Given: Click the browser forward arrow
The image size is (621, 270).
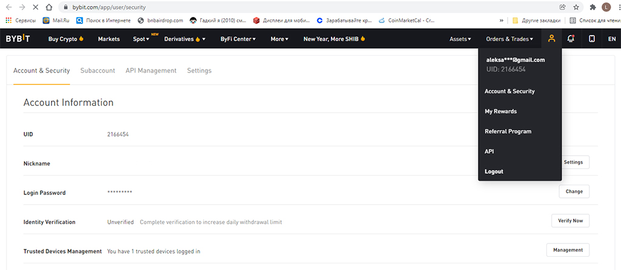Looking at the screenshot, I should [22, 7].
